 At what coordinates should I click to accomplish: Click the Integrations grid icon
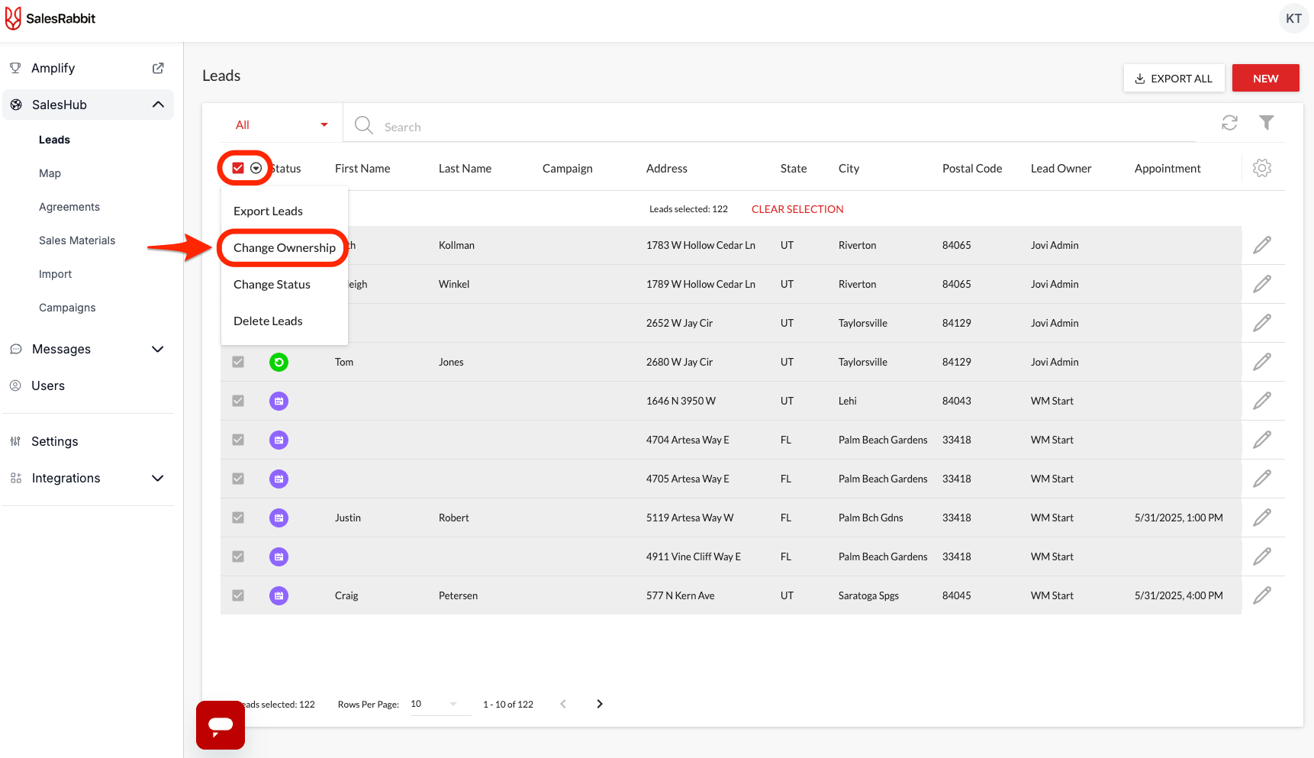(x=15, y=478)
